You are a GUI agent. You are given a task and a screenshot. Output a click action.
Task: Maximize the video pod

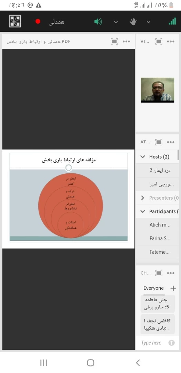159,41
